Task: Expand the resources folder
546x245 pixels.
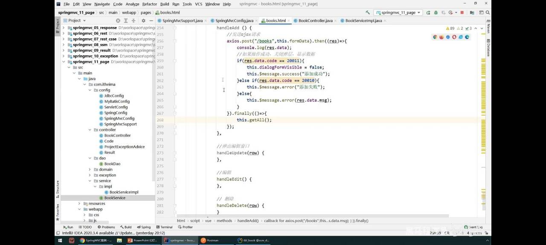Action: [79, 203]
